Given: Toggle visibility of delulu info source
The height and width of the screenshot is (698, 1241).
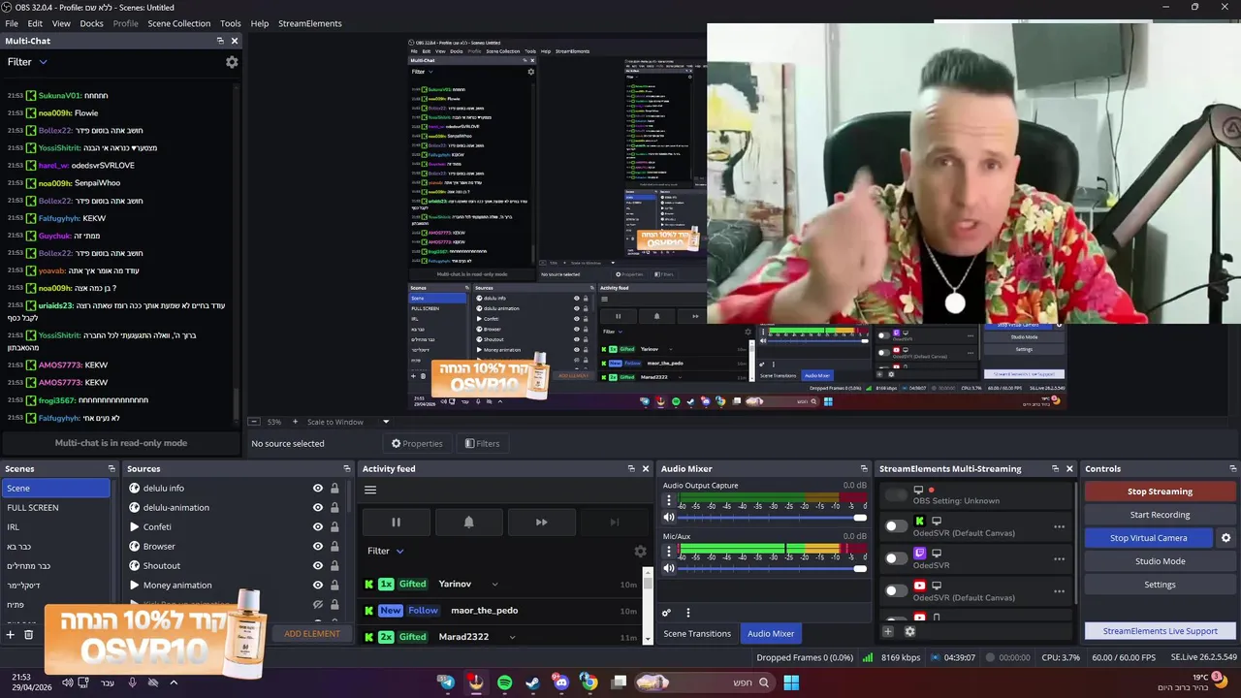Looking at the screenshot, I should click(317, 489).
